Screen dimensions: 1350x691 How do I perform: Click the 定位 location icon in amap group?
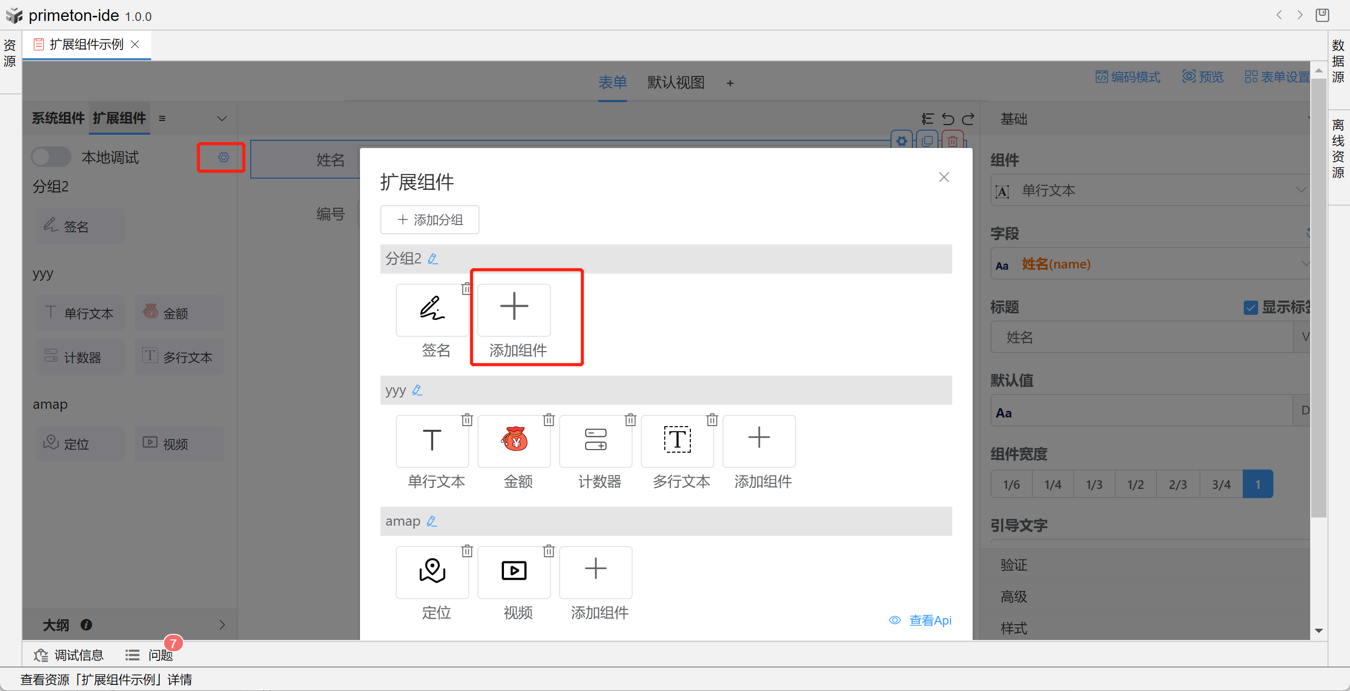tap(432, 571)
